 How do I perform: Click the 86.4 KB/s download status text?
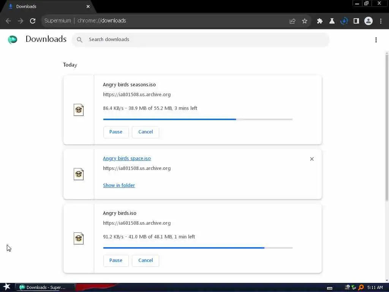point(150,108)
